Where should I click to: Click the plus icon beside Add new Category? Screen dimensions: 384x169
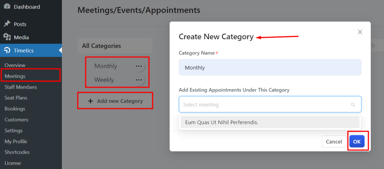[x=90, y=101]
